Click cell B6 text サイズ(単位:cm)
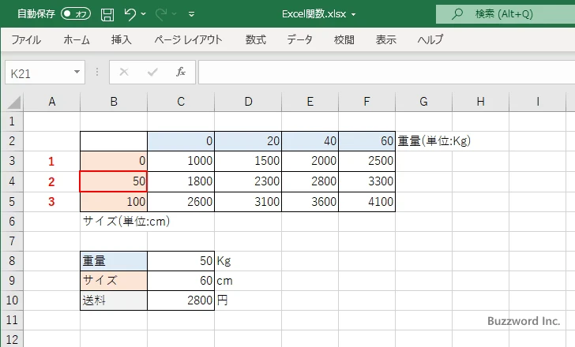 click(x=126, y=221)
